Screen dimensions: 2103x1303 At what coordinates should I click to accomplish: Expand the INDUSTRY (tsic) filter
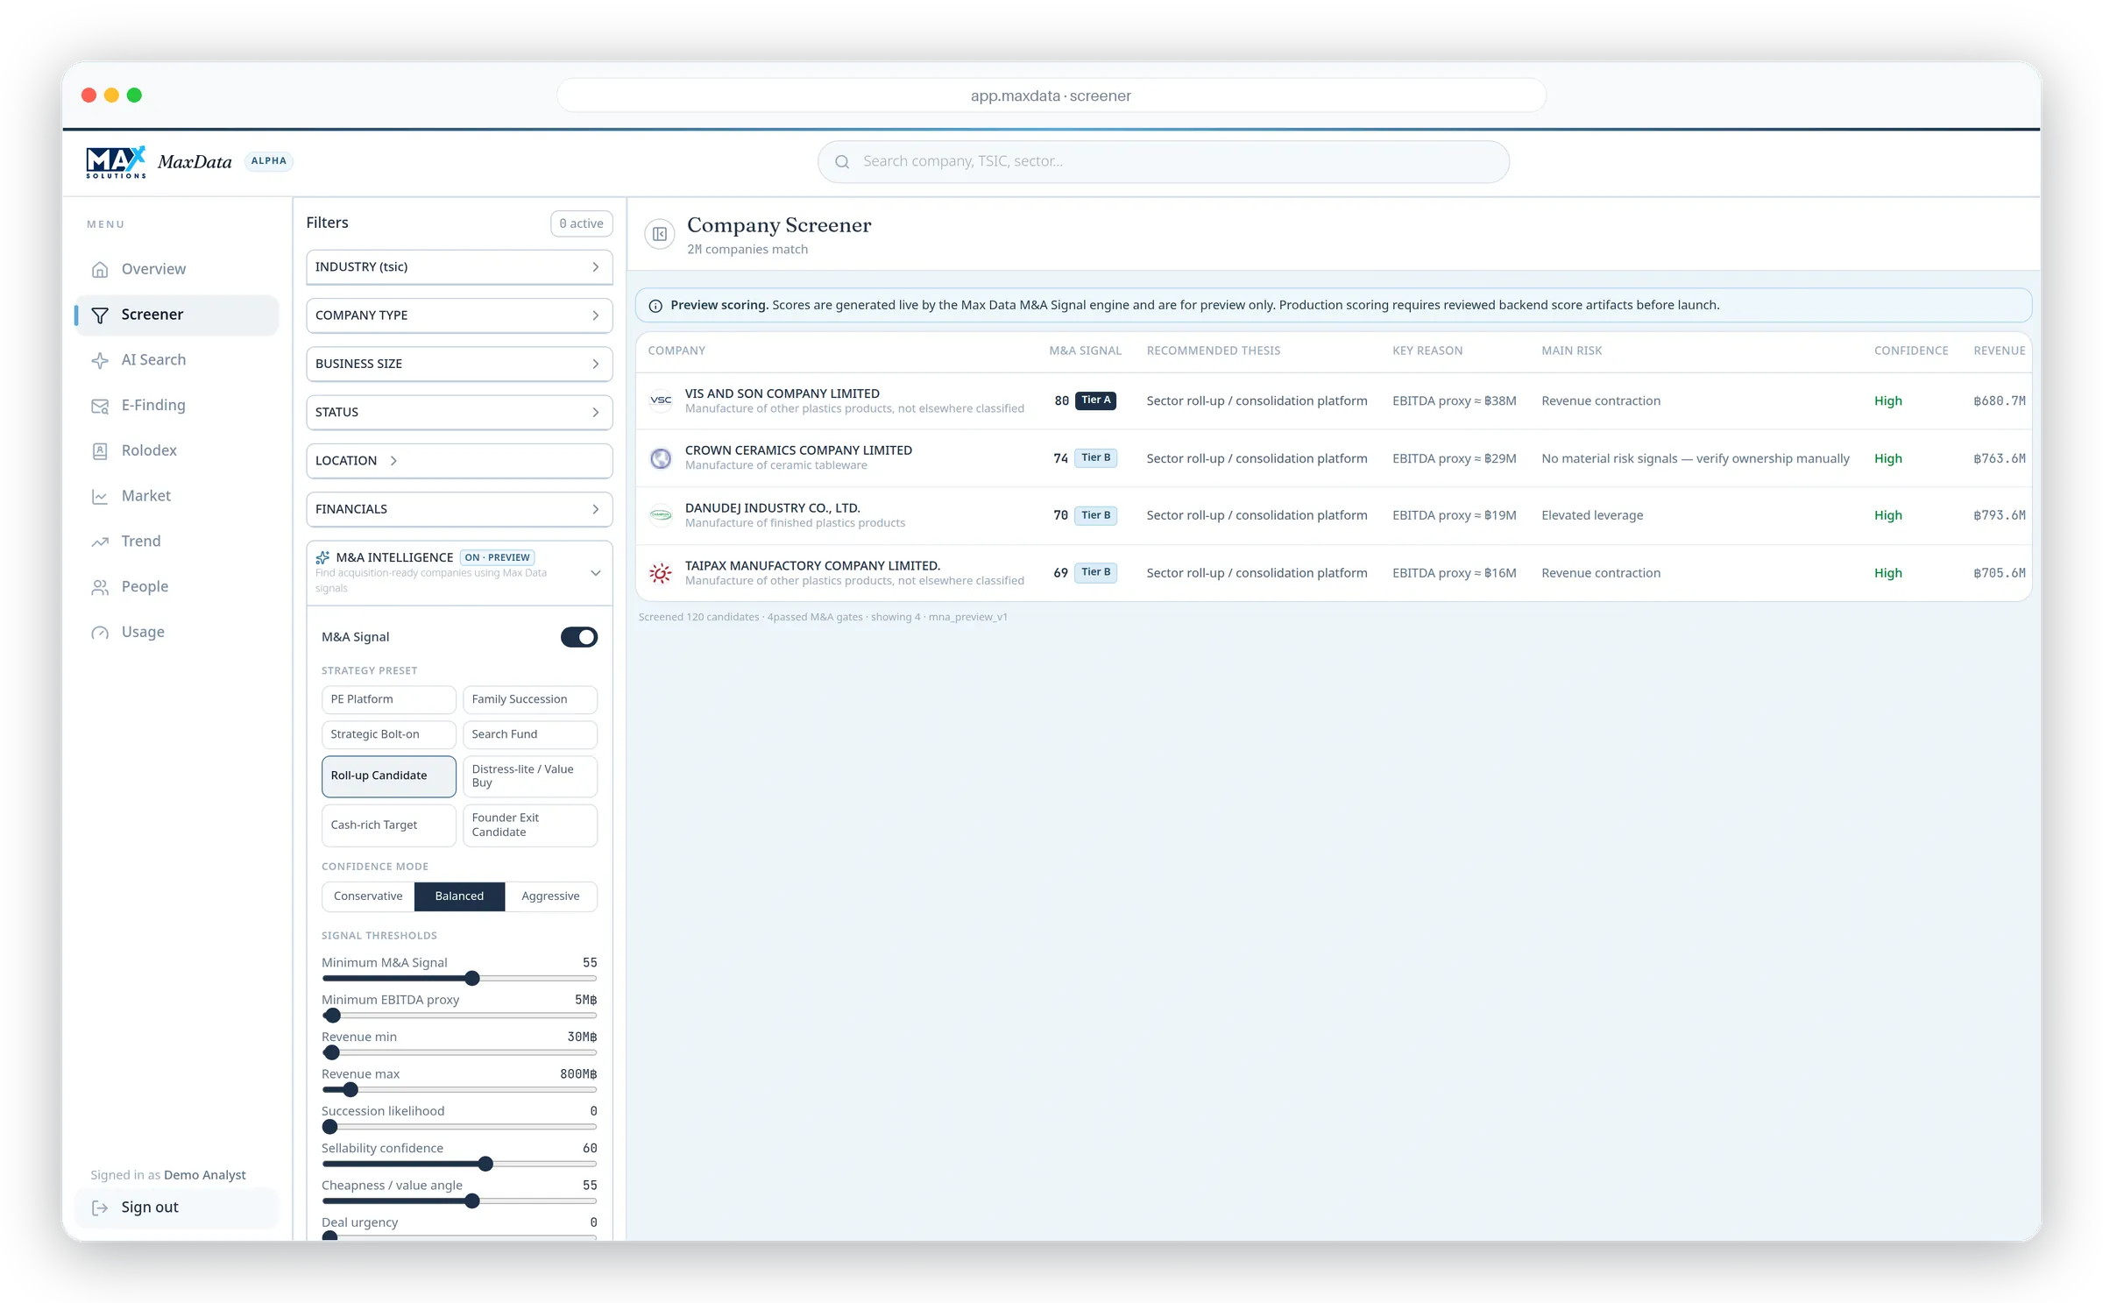pos(459,267)
